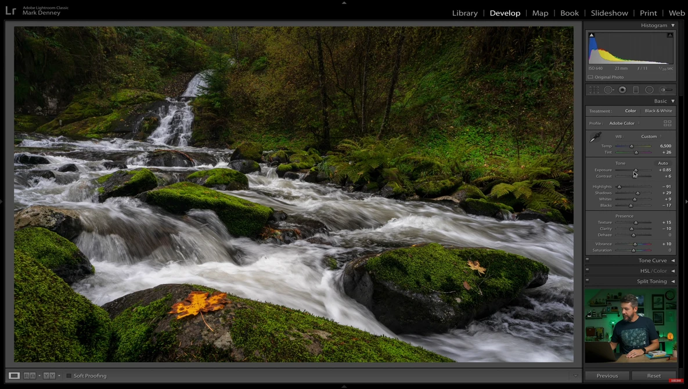688x389 pixels.
Task: Select the Adjustment Brush tool
Action: point(667,90)
